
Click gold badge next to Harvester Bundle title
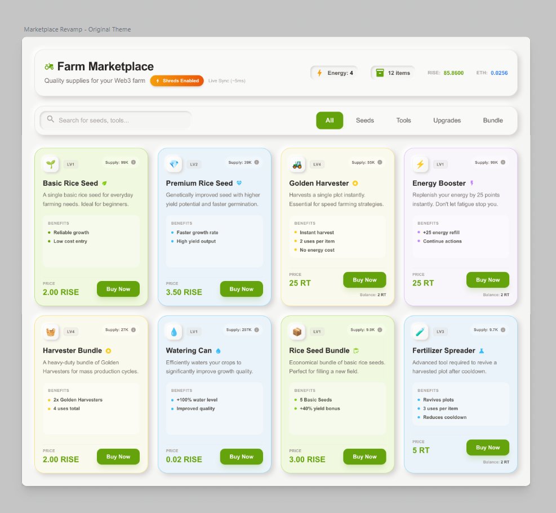109,351
